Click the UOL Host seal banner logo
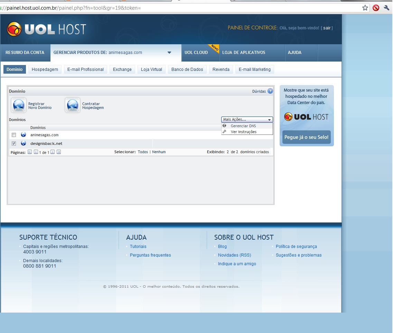Viewport: 393px width, 333px height. (x=306, y=117)
